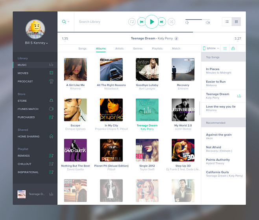Click the Search Library field

[x=89, y=22]
